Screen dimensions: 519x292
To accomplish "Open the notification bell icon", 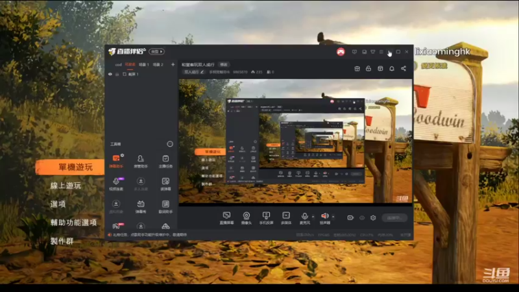I will [x=392, y=69].
